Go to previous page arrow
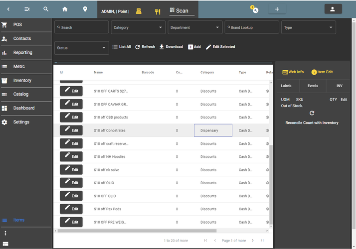The image size is (356, 249). pos(215,241)
